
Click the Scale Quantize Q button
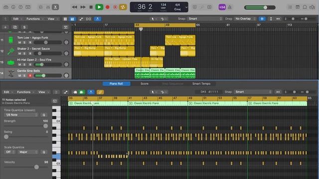[44, 152]
